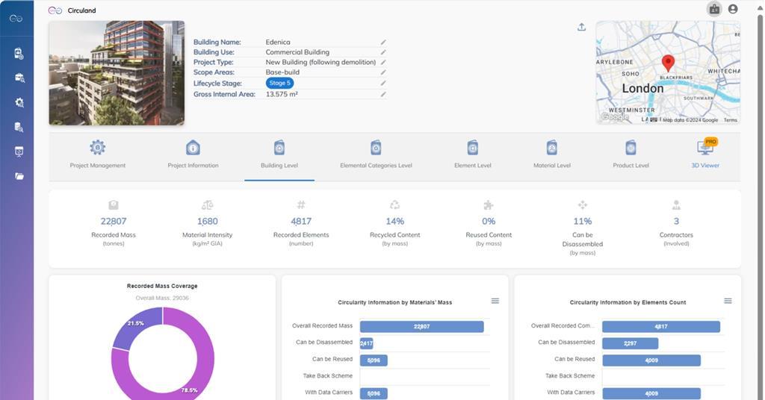This screenshot has height=400, width=765.
Task: Click the badge icon in the top bar
Action: (714, 9)
